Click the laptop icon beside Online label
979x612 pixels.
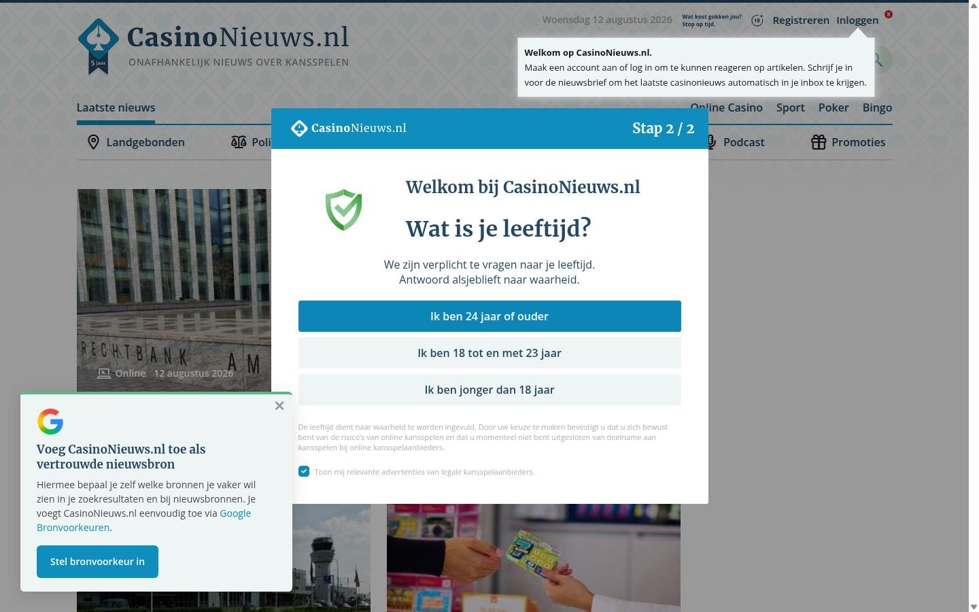[x=103, y=373]
